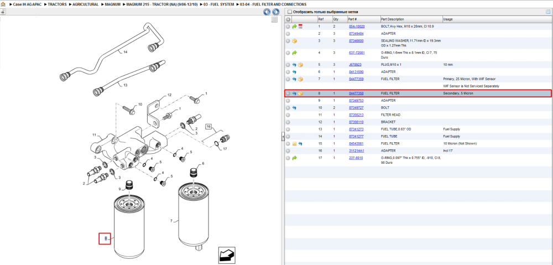
Task: Select the FILTER HEAD description text
Action: [x=390, y=115]
